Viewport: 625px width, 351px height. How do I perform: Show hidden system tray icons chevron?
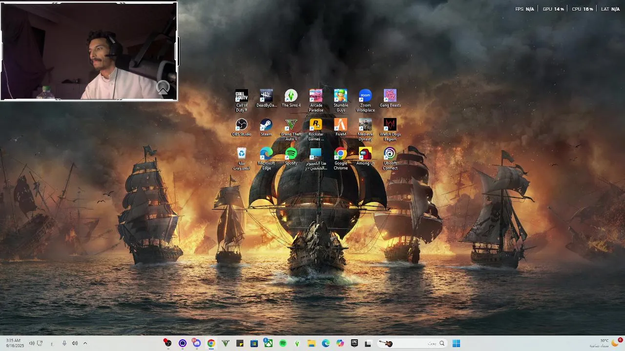pyautogui.click(x=85, y=343)
